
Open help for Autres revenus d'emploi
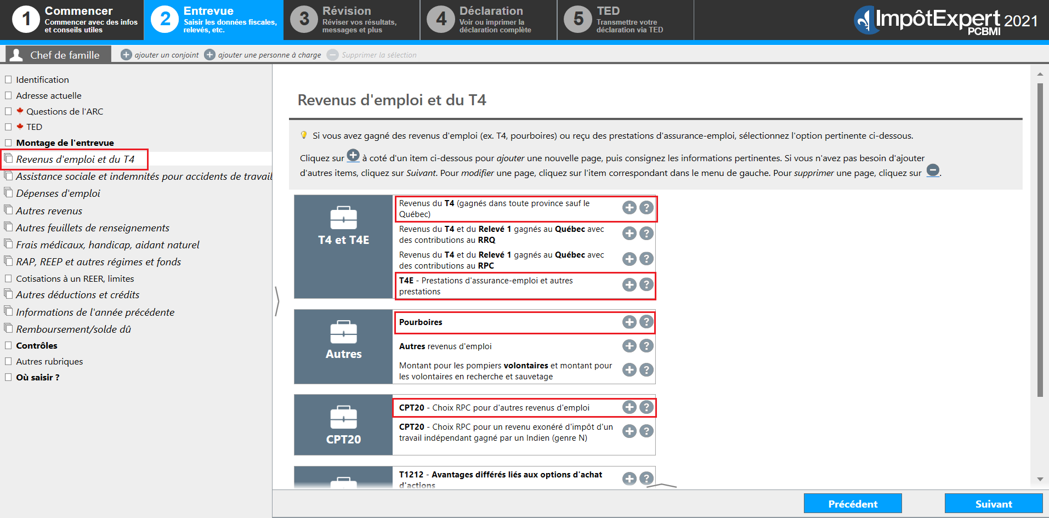click(x=647, y=346)
